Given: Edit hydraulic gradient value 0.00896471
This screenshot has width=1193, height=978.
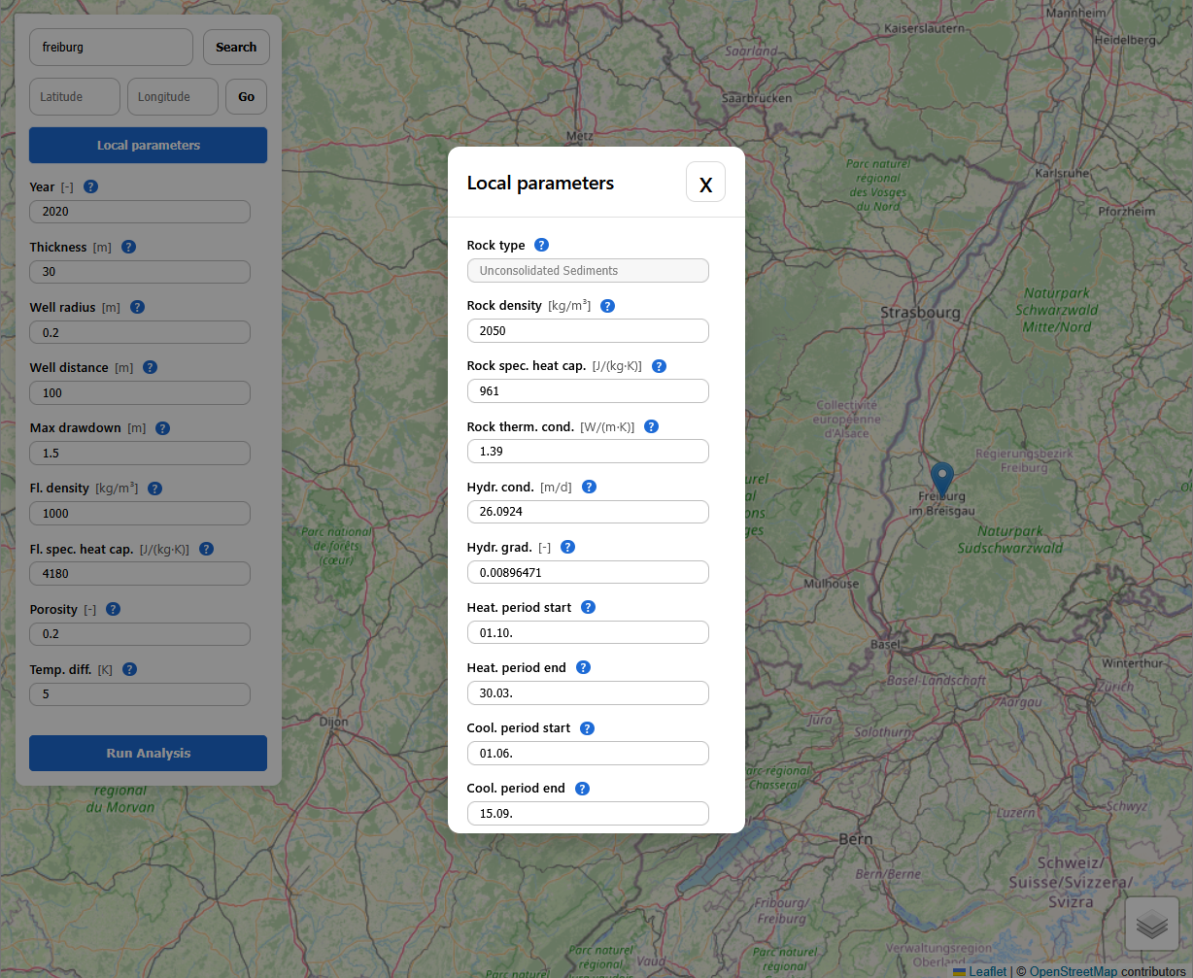Looking at the screenshot, I should coord(588,572).
